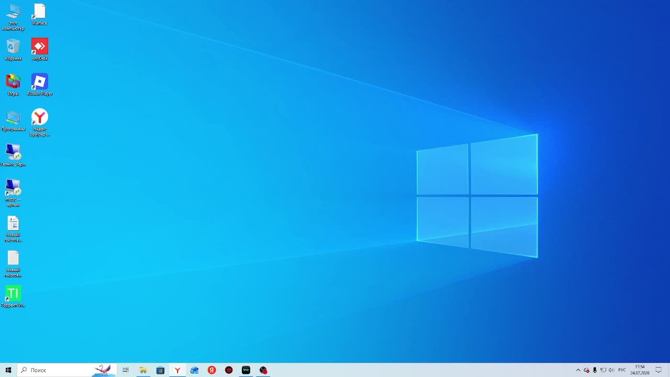Select the mstsc — ярлык shortcut

point(13,193)
